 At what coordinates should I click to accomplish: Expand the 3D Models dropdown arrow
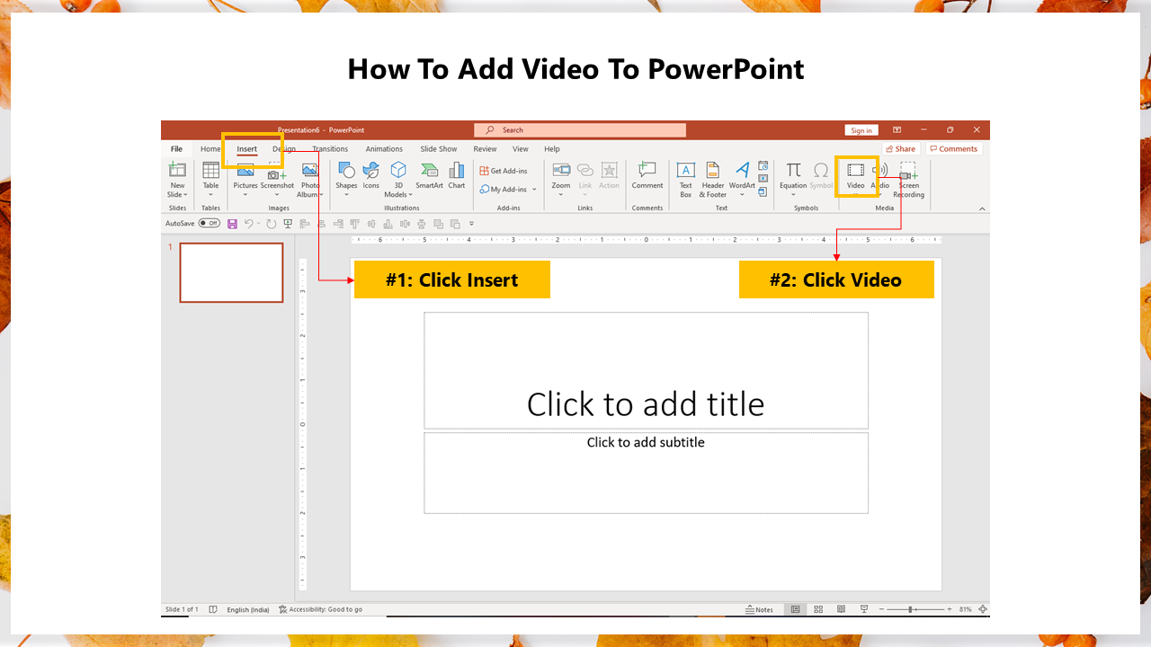[411, 195]
